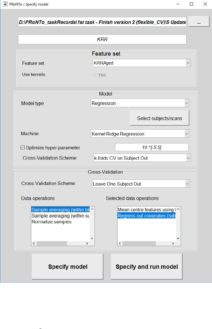The height and width of the screenshot is (329, 212).
Task: Click the KRR model name field
Action: [x=102, y=40]
